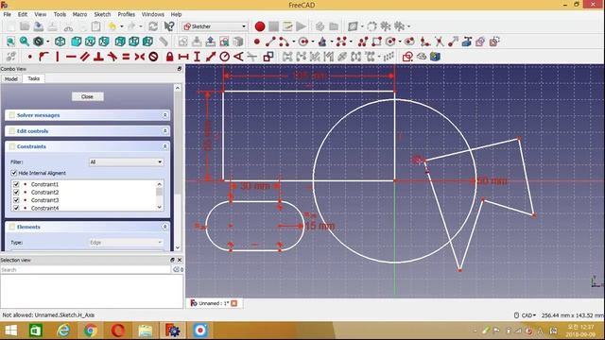Apply vertical constraint icon
605x340 pixels.
click(57, 57)
